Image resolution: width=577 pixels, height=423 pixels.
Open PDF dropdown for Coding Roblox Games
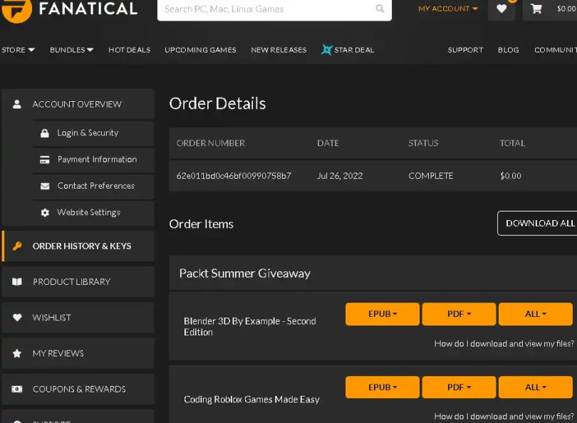click(x=459, y=387)
